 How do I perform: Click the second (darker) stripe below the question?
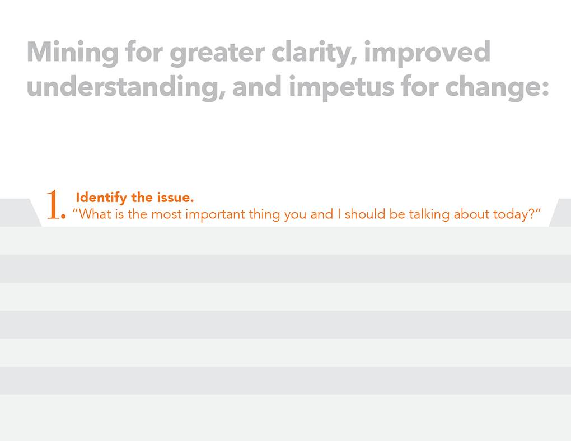pos(285,269)
